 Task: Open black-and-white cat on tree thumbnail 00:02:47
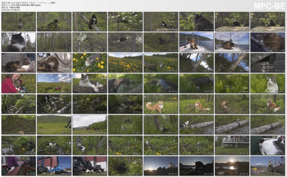coord(90,22)
